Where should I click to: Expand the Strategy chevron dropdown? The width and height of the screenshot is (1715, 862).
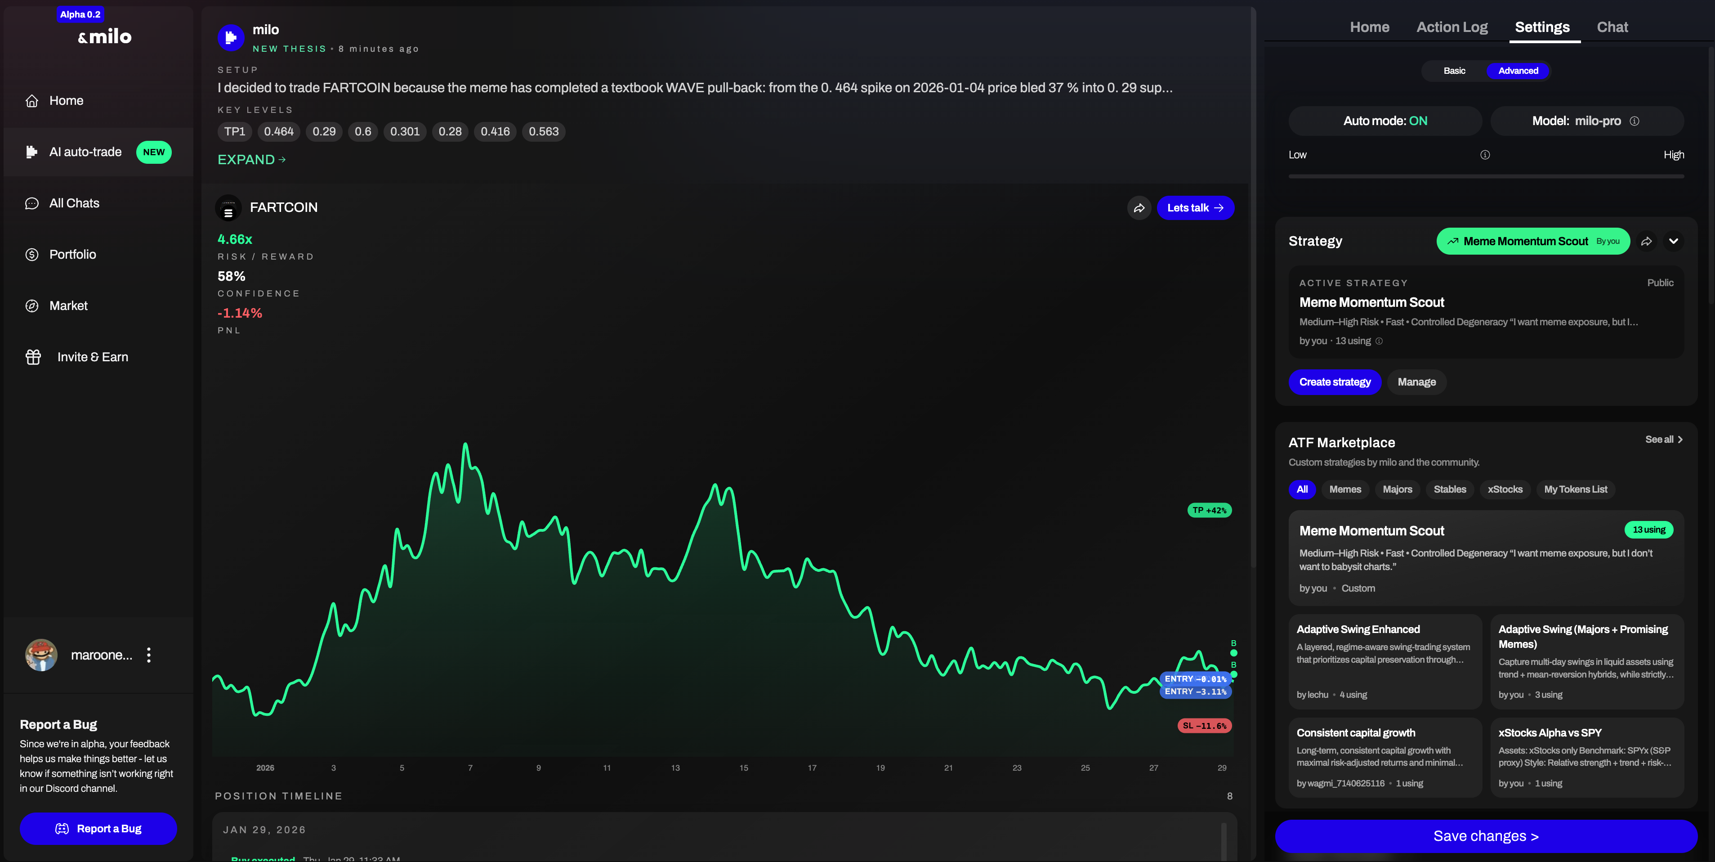pos(1673,241)
